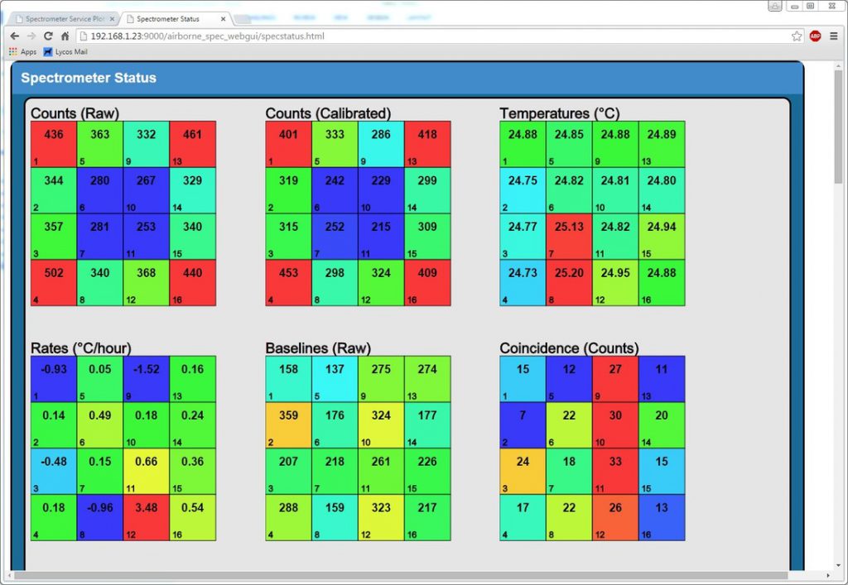Open the Adblock Plus extension icon
This screenshot has height=585, width=848.
point(815,36)
